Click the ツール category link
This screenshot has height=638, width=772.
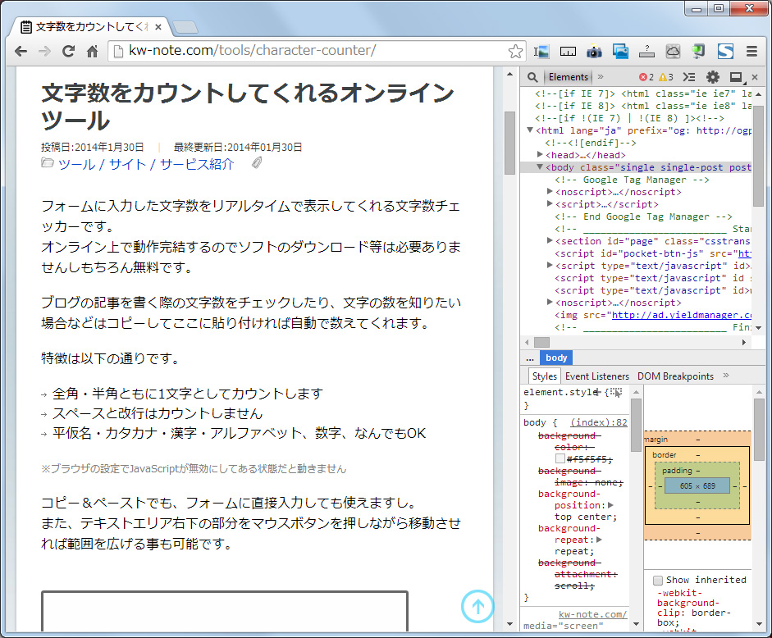pos(76,164)
